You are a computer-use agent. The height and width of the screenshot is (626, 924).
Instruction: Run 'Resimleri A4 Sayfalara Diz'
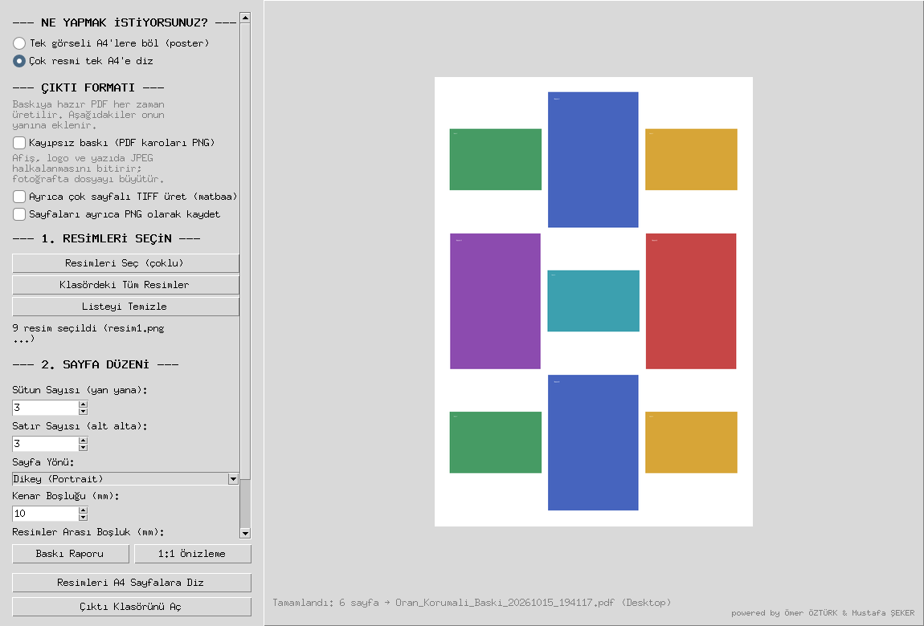[132, 583]
